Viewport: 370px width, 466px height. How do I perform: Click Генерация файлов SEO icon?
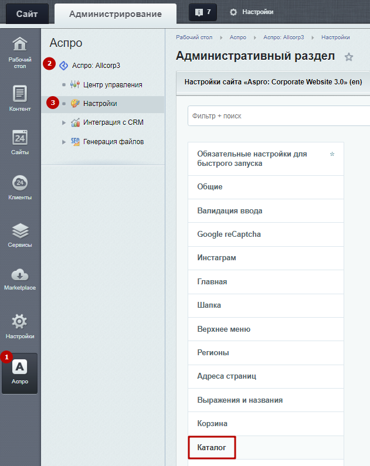tap(75, 142)
